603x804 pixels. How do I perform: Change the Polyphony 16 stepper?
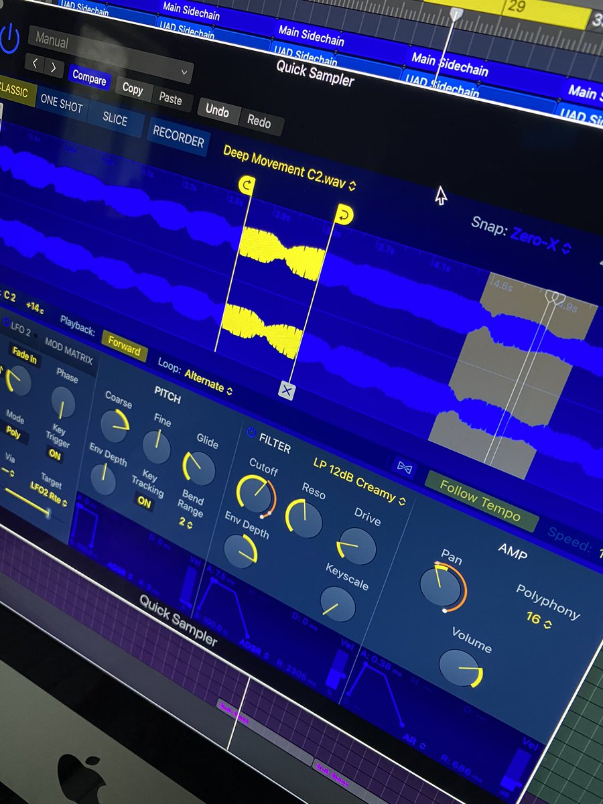(538, 619)
